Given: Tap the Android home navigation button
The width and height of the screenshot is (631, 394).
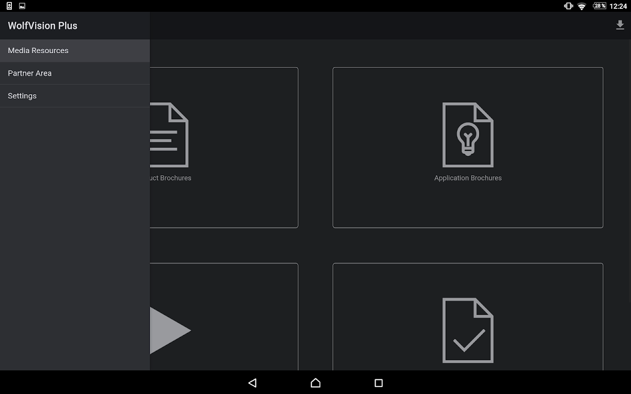Looking at the screenshot, I should pos(315,383).
